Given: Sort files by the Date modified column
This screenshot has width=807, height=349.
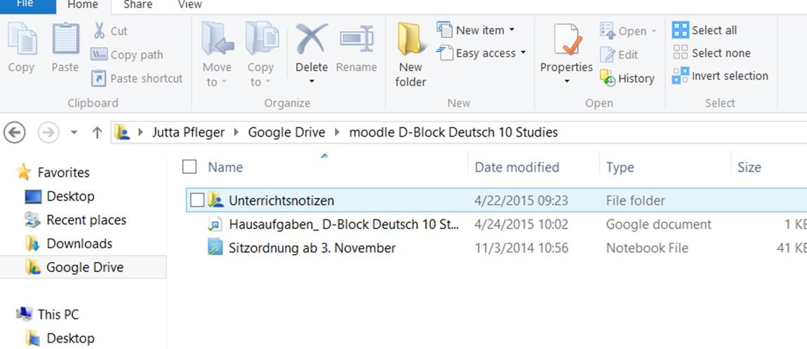Looking at the screenshot, I should tap(516, 167).
